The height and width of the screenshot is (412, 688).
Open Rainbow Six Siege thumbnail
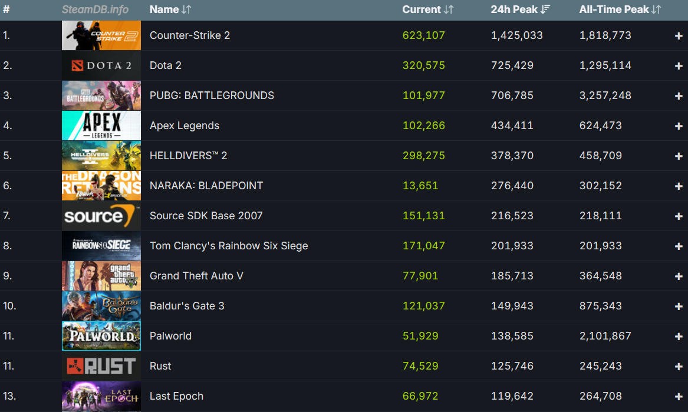pos(101,246)
